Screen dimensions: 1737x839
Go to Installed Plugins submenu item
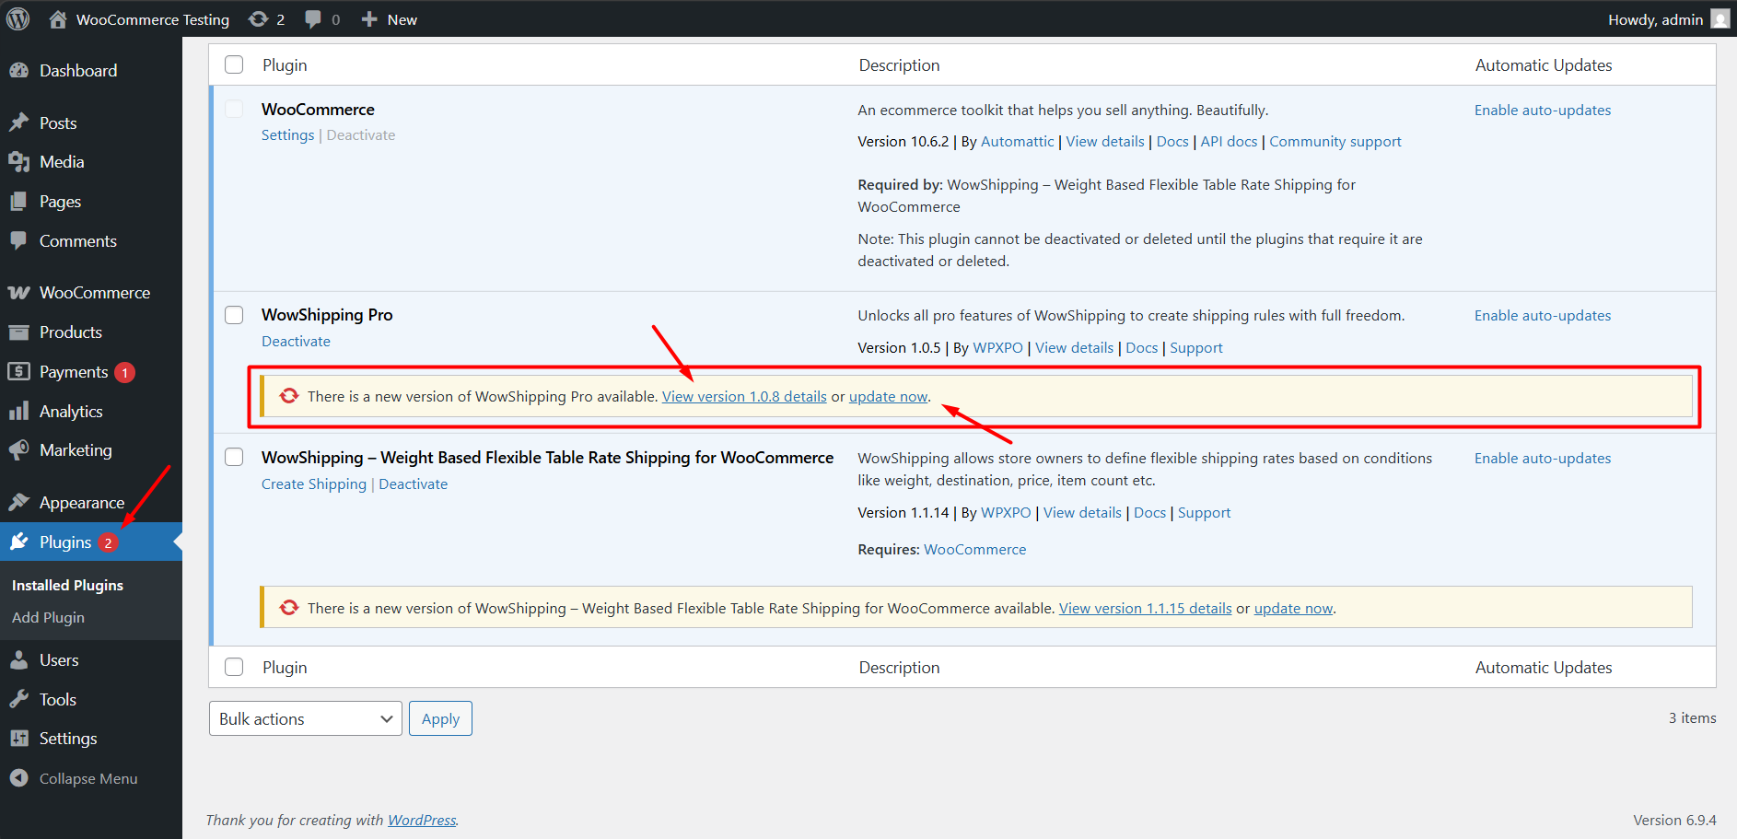(x=66, y=585)
